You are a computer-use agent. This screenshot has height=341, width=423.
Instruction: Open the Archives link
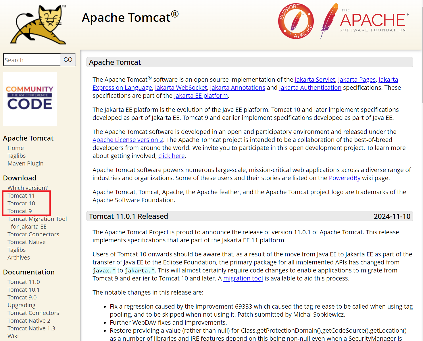[19, 258]
